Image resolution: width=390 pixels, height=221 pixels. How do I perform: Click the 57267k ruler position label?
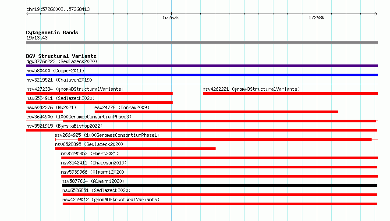[x=171, y=18]
